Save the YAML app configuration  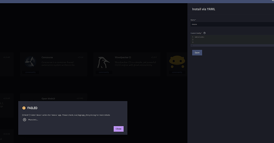(x=197, y=52)
